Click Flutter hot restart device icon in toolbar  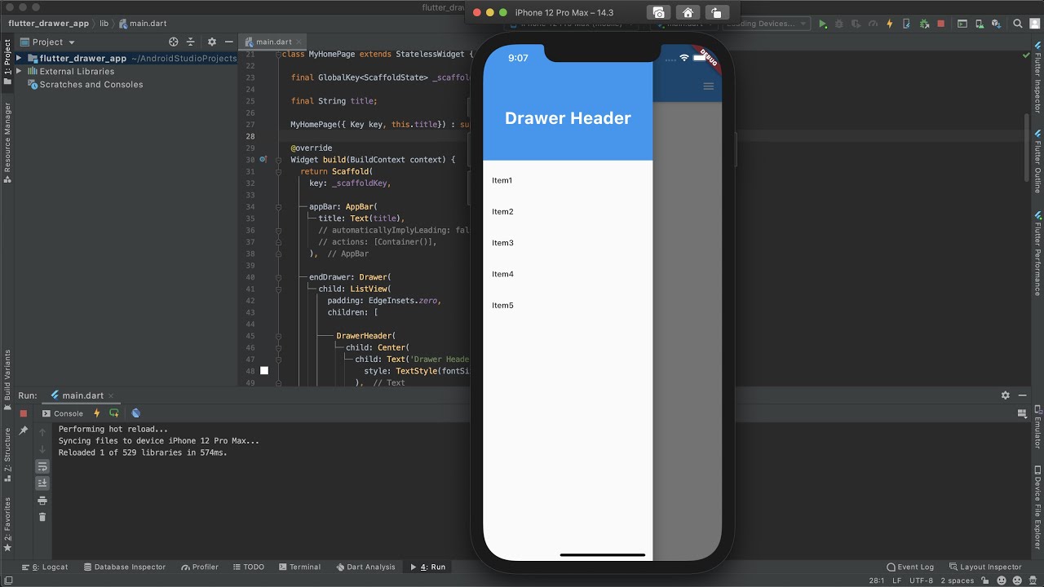(x=907, y=24)
